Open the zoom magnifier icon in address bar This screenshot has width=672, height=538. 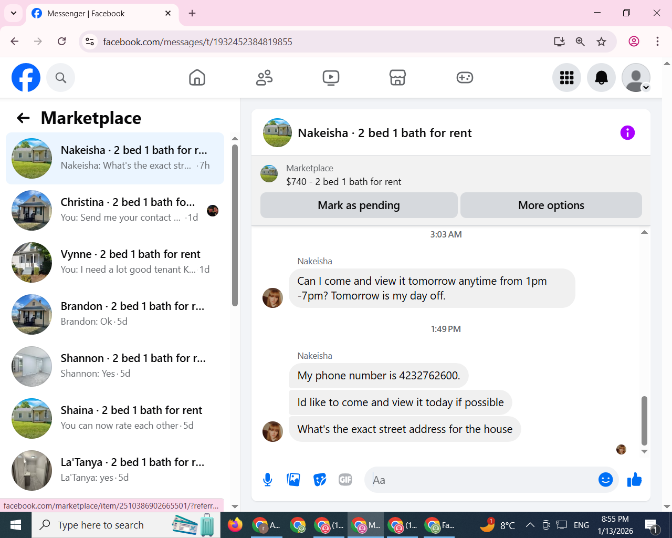[580, 42]
